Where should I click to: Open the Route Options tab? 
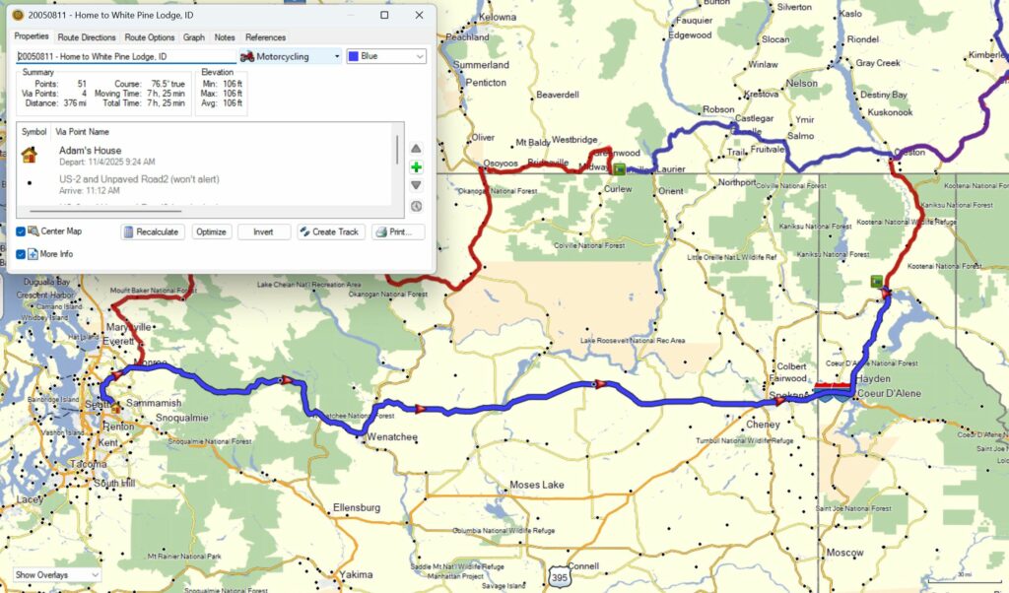pos(150,37)
